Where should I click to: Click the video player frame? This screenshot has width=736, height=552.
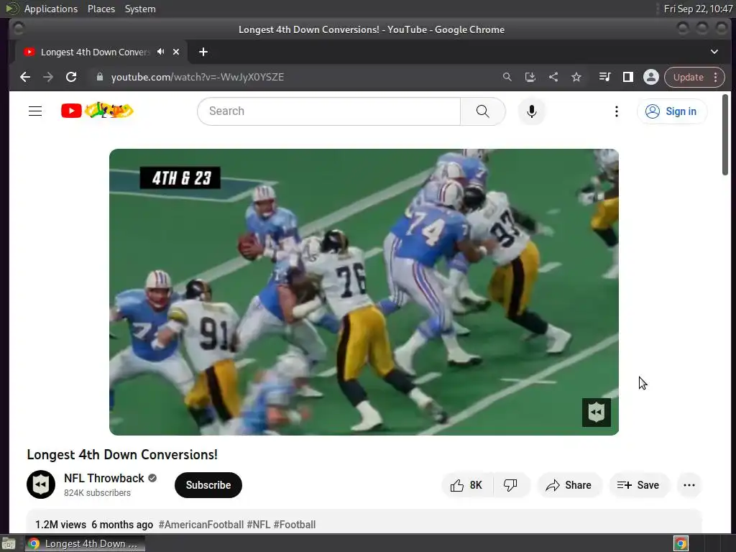coord(364,292)
